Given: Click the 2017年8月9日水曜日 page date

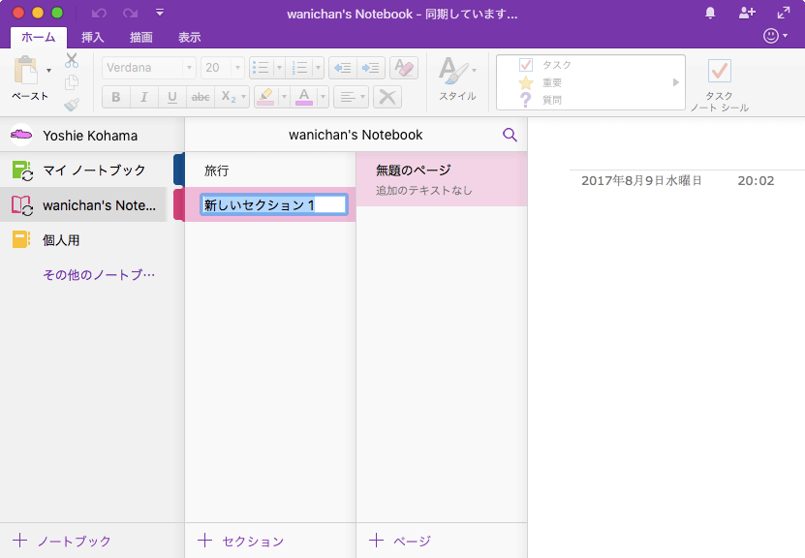Looking at the screenshot, I should click(641, 181).
